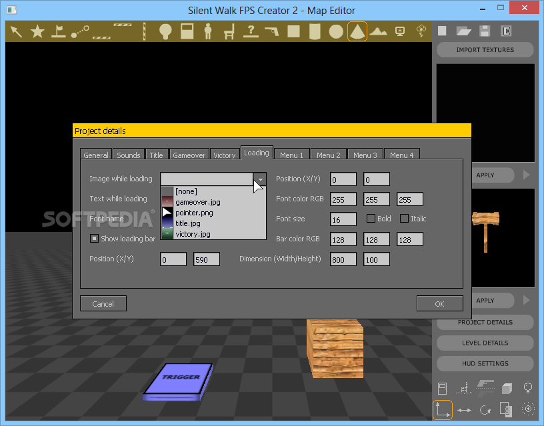Select the cylinder primitive tool

click(315, 31)
